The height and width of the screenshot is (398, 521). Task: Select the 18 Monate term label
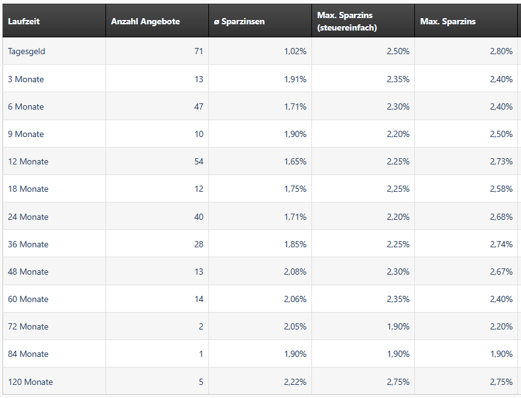pos(28,189)
